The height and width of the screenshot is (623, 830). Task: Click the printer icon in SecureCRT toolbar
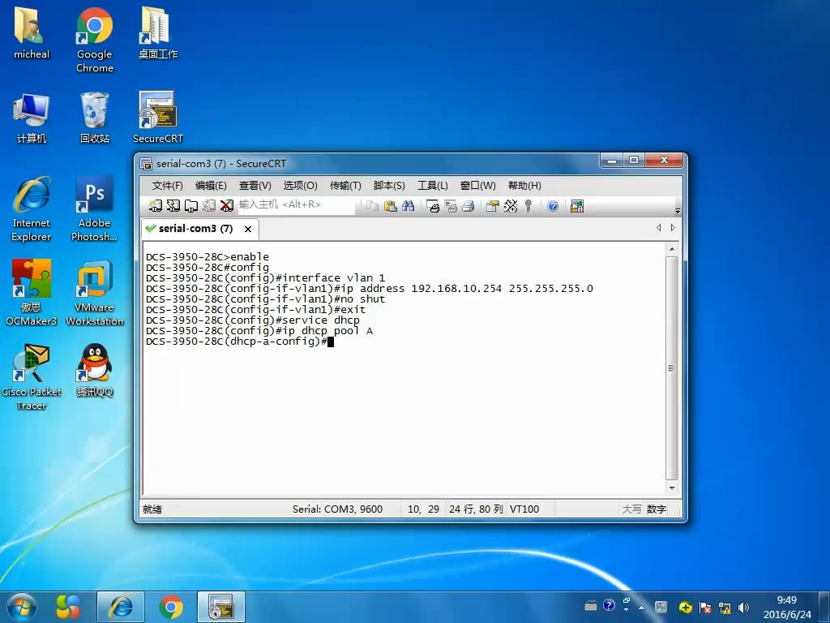click(x=468, y=206)
